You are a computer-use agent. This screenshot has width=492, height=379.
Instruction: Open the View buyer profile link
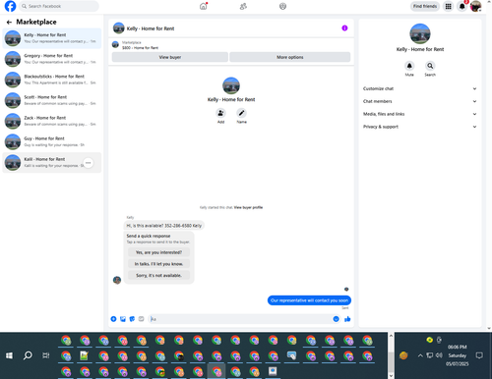[x=248, y=207]
